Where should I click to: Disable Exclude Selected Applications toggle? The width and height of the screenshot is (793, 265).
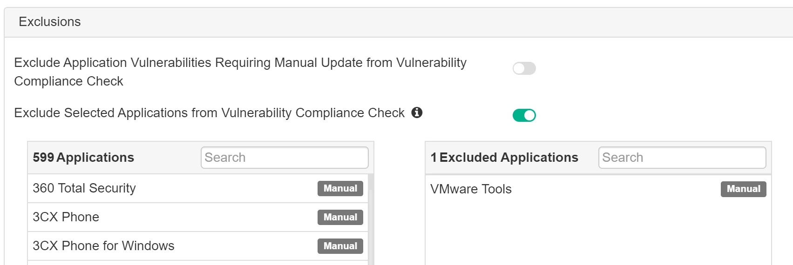(x=524, y=115)
